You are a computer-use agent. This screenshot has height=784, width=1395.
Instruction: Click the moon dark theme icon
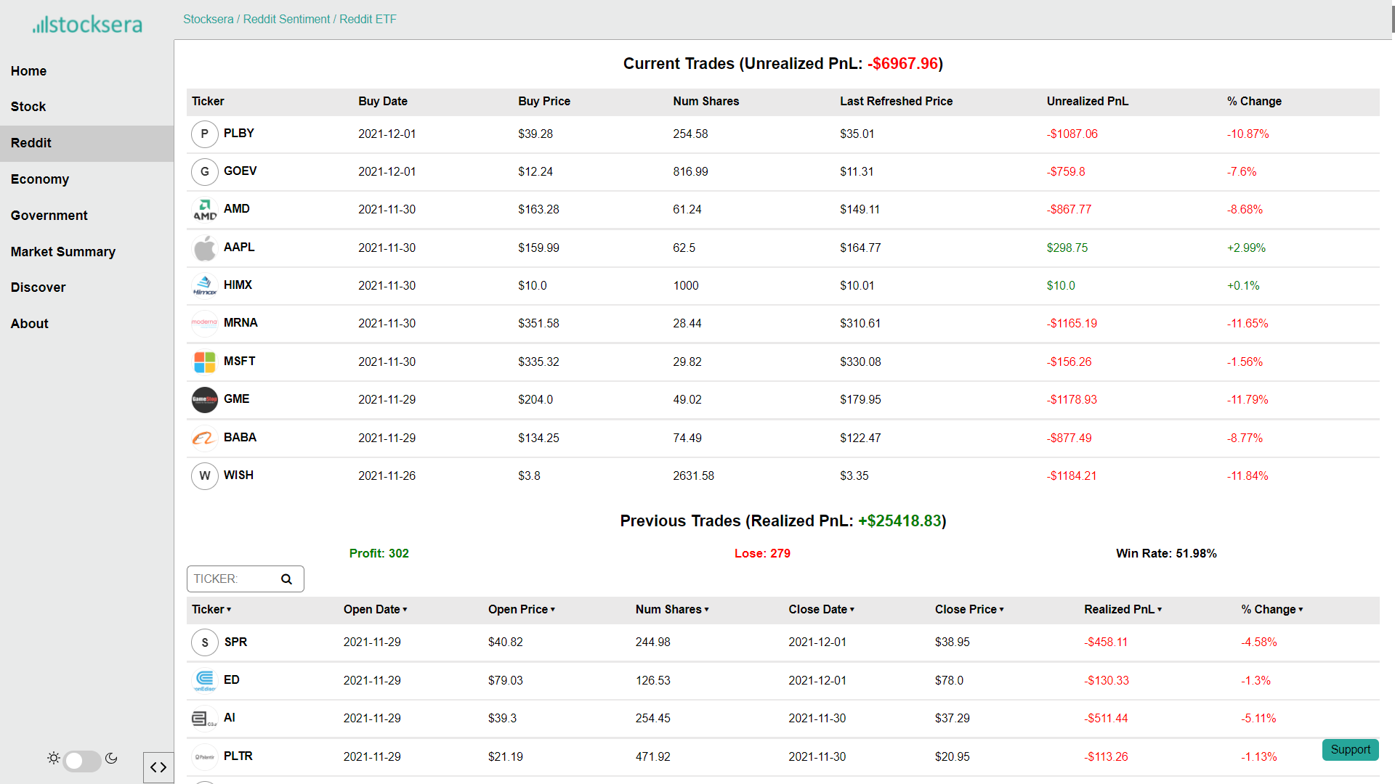tap(111, 758)
